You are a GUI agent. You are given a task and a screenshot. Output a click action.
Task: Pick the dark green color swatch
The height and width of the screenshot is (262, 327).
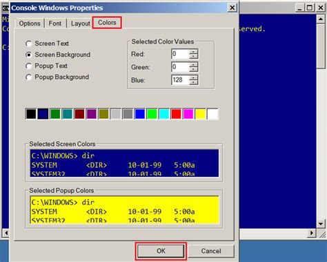55,114
